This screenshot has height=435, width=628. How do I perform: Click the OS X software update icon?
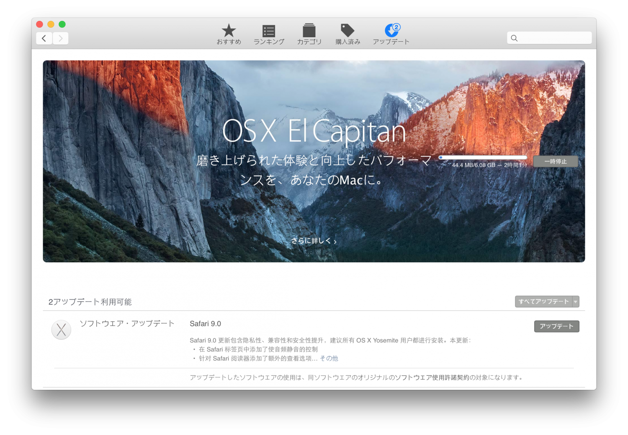[61, 330]
